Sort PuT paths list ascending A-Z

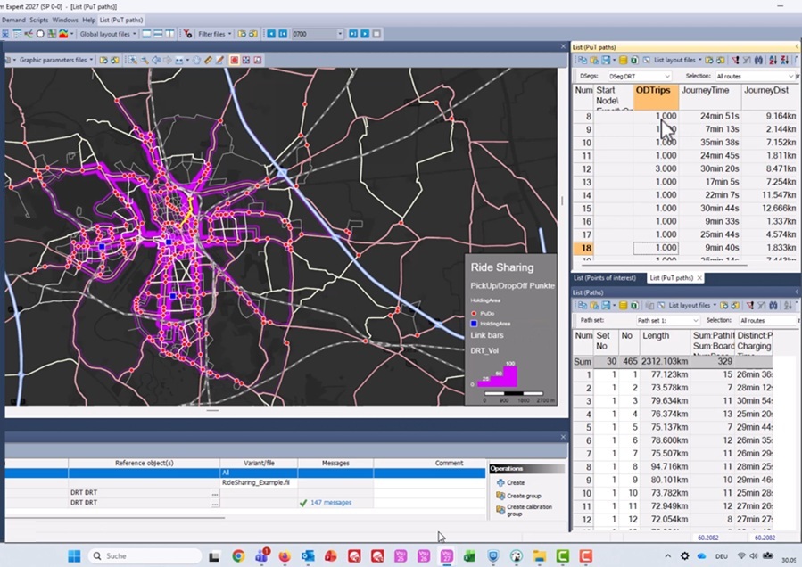coord(773,61)
